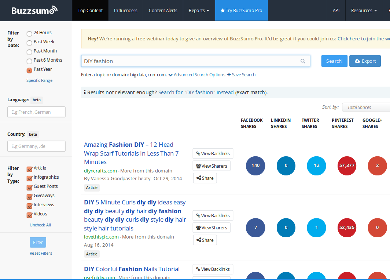The height and width of the screenshot is (280, 390).
Task: Click the Export button
Action: (x=365, y=61)
